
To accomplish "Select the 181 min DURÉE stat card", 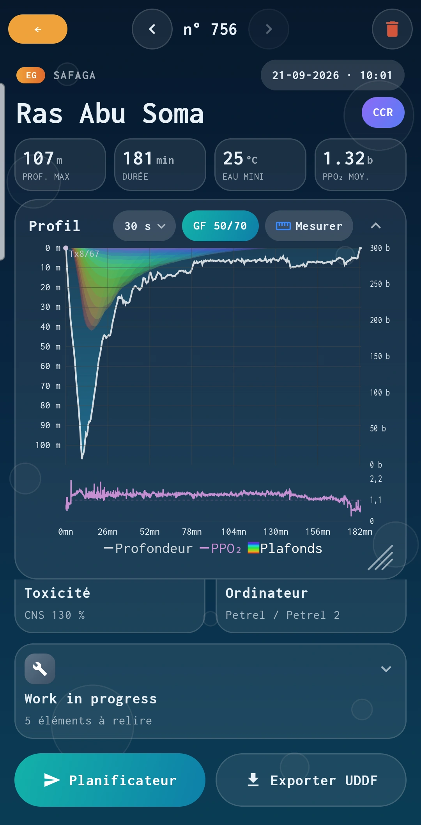I will (160, 164).
